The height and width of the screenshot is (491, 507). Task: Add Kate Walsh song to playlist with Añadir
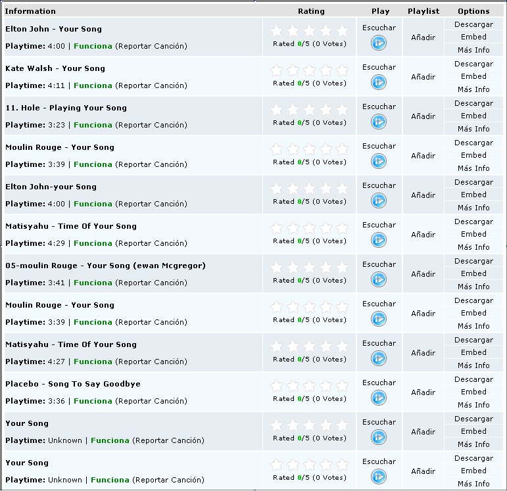tap(423, 77)
